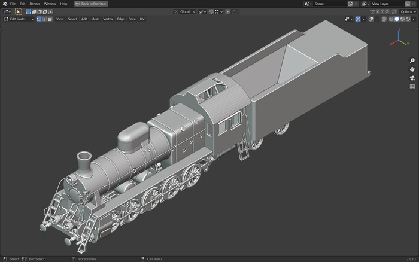This screenshot has height=262, width=419.
Task: Click the pan view hand icon
Action: point(412,69)
